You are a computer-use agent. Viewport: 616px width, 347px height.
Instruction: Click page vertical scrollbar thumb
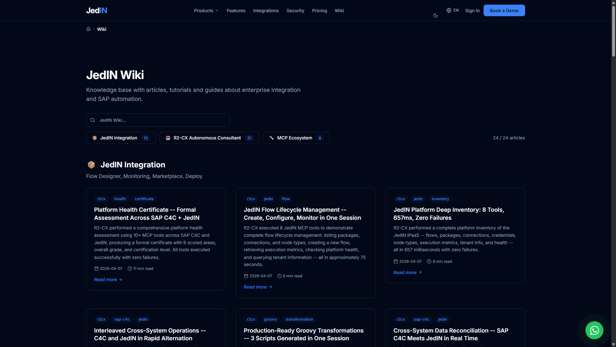[x=613, y=31]
